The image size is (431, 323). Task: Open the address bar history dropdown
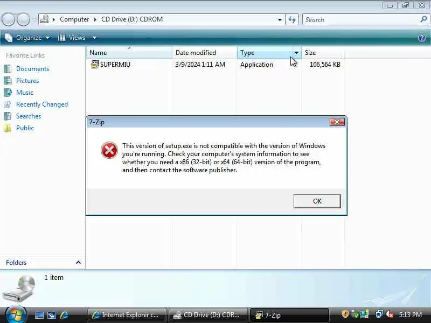tap(280, 19)
